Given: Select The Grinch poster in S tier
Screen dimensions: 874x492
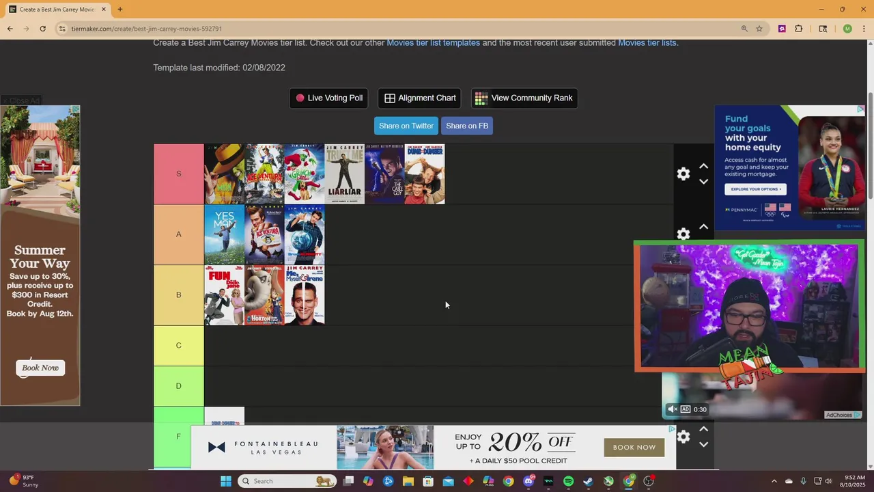Looking at the screenshot, I should [305, 174].
